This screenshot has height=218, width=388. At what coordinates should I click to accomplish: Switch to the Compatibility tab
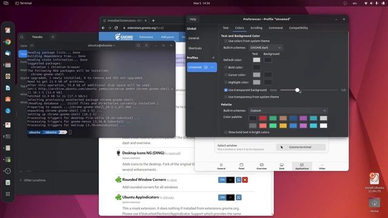[298, 28]
